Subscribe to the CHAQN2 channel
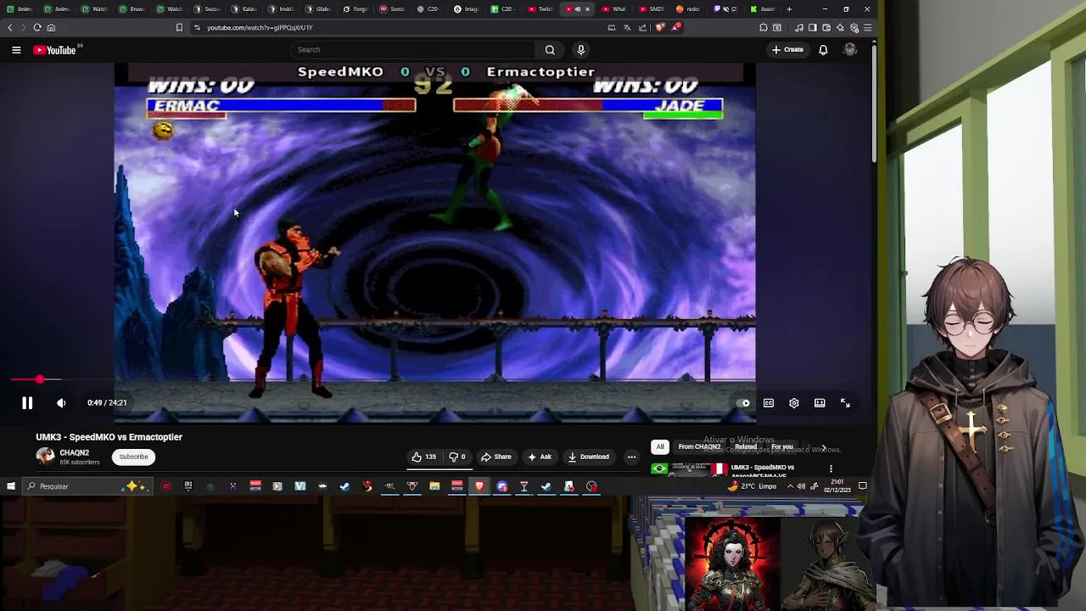Viewport: 1086px width, 611px height. (x=133, y=457)
